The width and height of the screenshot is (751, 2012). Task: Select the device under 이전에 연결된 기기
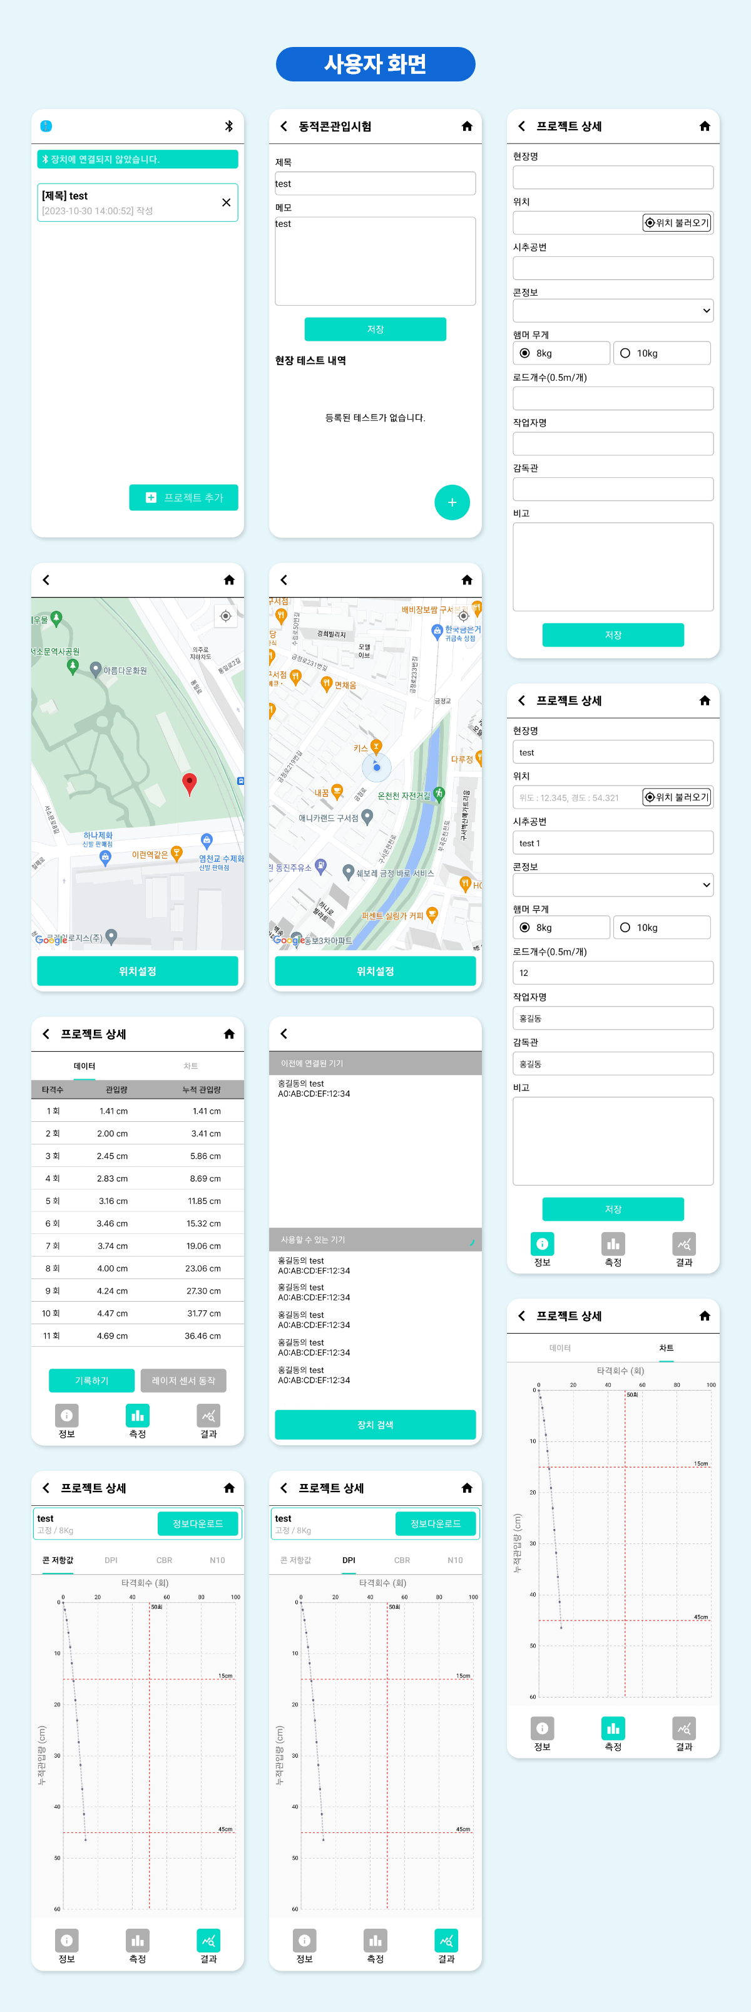(x=314, y=1089)
